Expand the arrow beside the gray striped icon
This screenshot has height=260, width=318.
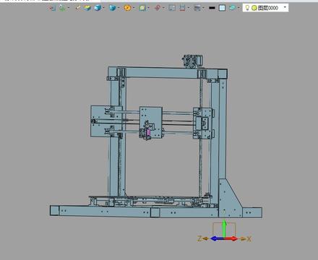(204, 8)
